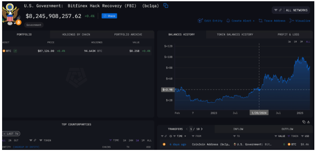Open transfers FROM filter

197,136
